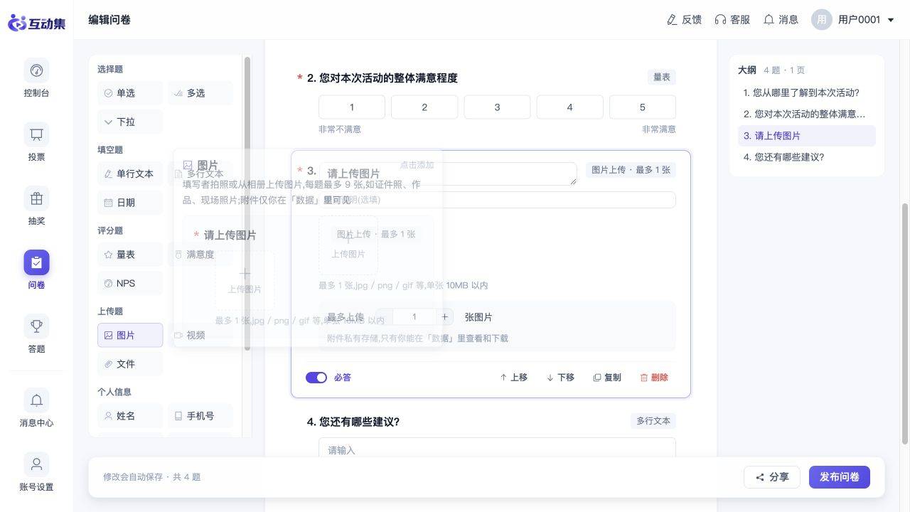Add a 下拉 dropdown question

[130, 122]
